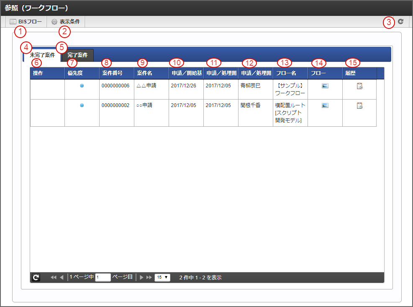Open flow image icon for 0000000002
Viewport: 413px width, 307px height.
[x=325, y=105]
